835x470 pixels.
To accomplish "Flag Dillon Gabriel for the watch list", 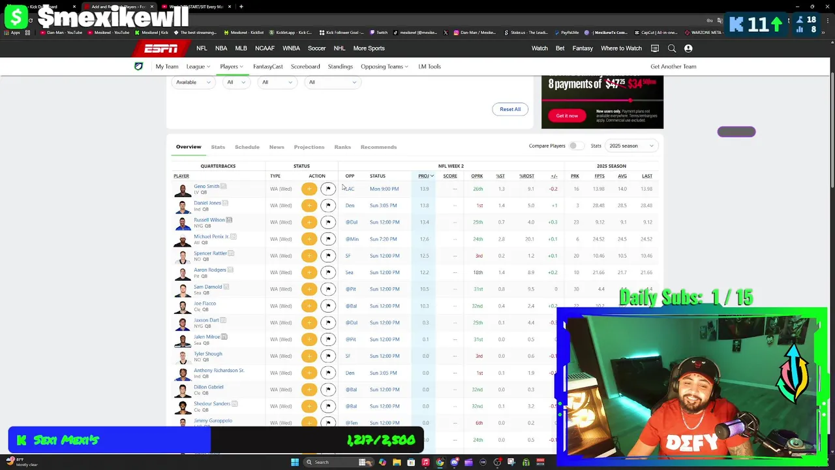I will 327,390.
